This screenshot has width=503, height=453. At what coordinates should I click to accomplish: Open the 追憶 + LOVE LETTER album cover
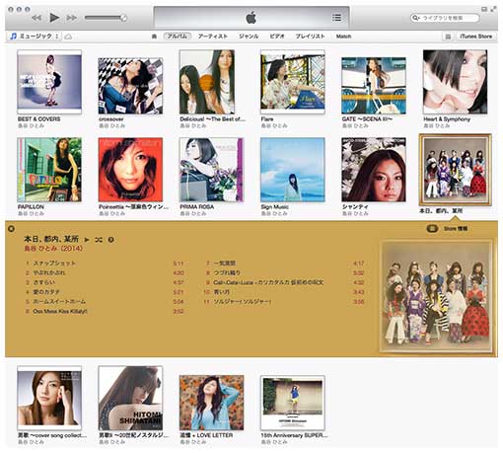coord(211,403)
